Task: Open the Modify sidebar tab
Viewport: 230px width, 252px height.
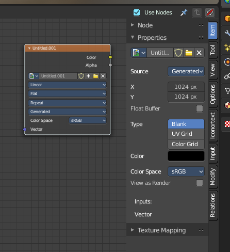Action: point(213,177)
